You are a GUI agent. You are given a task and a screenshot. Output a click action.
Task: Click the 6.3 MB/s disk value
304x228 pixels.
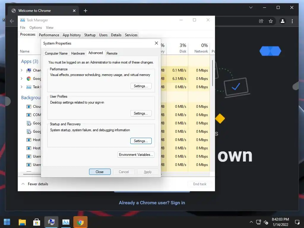pos(179,78)
